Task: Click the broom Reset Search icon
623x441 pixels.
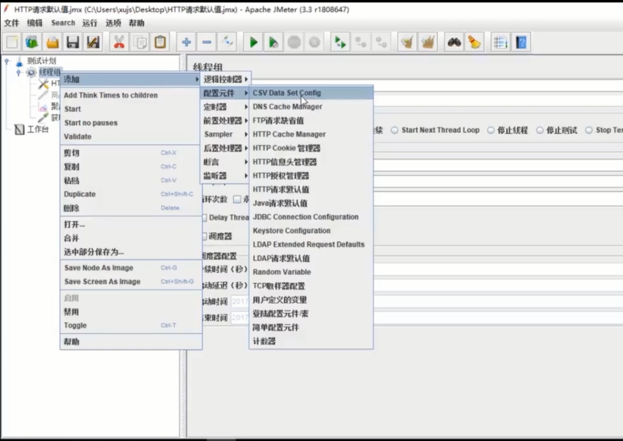Action: (x=475, y=42)
